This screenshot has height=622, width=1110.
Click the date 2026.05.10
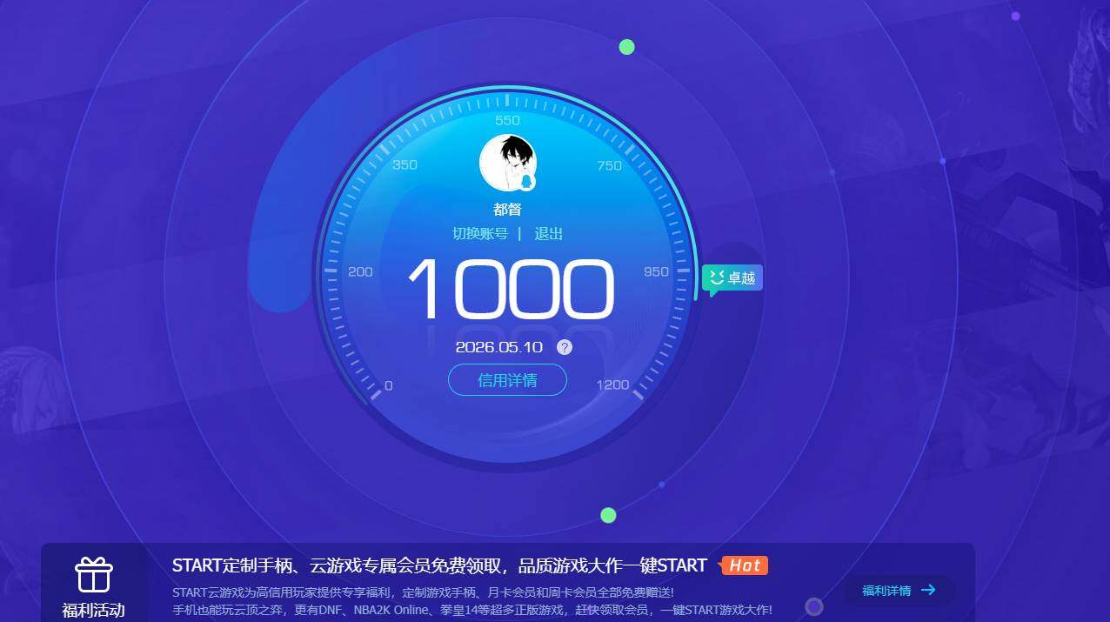click(499, 347)
